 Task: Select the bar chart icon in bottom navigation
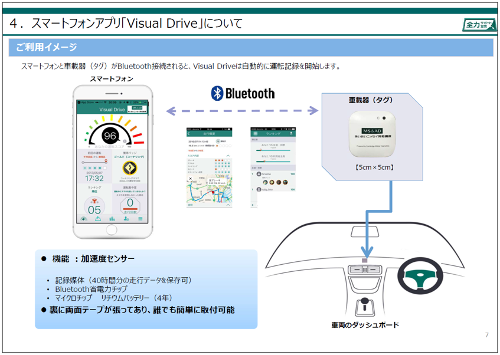point(112,219)
